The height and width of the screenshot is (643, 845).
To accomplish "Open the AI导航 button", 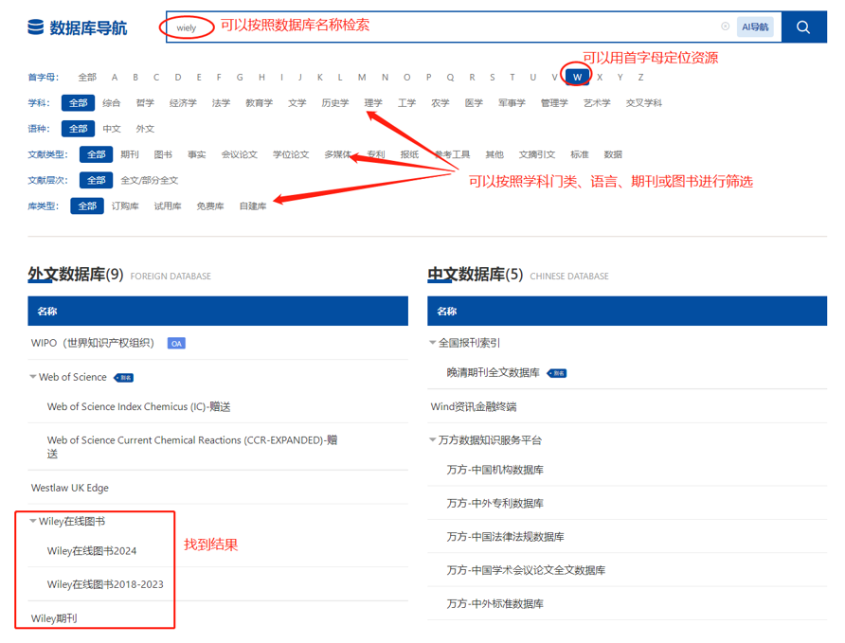I will 755,27.
